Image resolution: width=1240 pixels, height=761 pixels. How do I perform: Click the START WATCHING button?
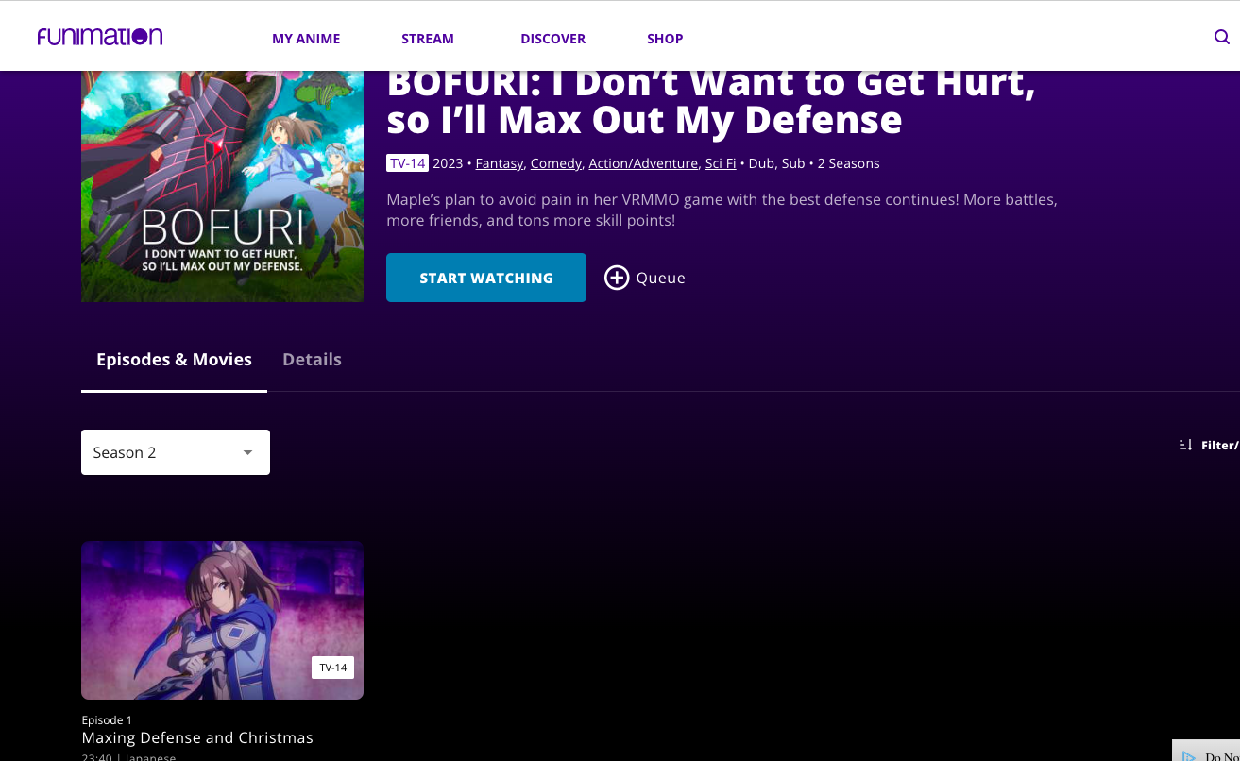point(486,278)
